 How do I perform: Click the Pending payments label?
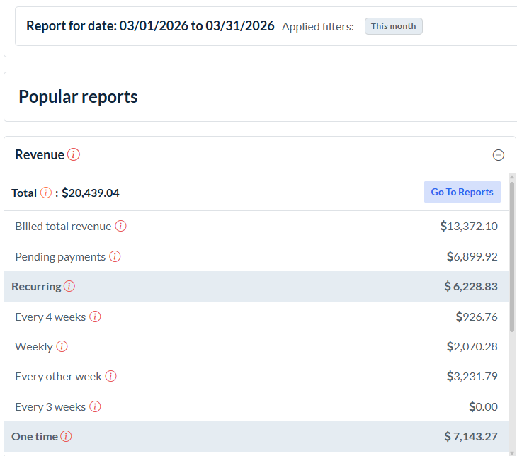coord(60,256)
